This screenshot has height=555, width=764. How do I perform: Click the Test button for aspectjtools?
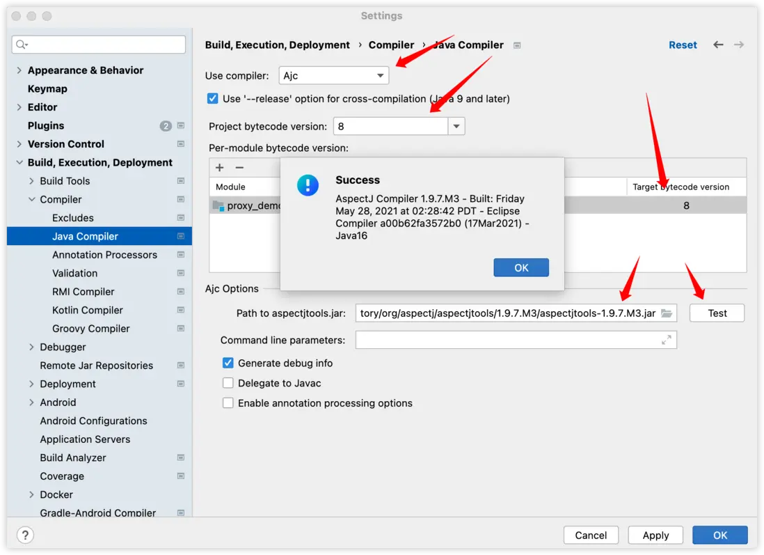tap(717, 313)
